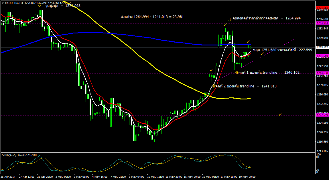Select the check mark under the หลุด 1251.580 label
The width and height of the screenshot is (329, 180).
(262, 54)
